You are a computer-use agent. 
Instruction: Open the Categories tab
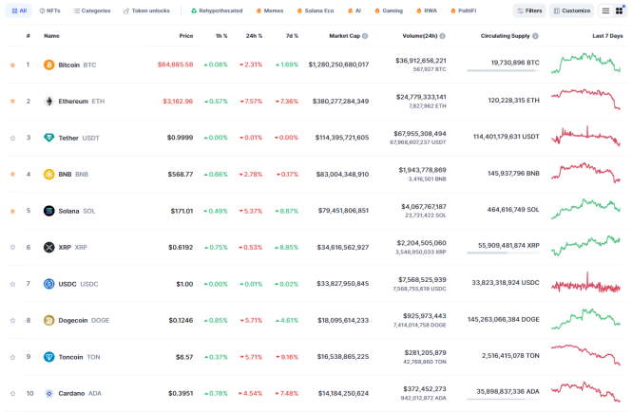point(92,10)
